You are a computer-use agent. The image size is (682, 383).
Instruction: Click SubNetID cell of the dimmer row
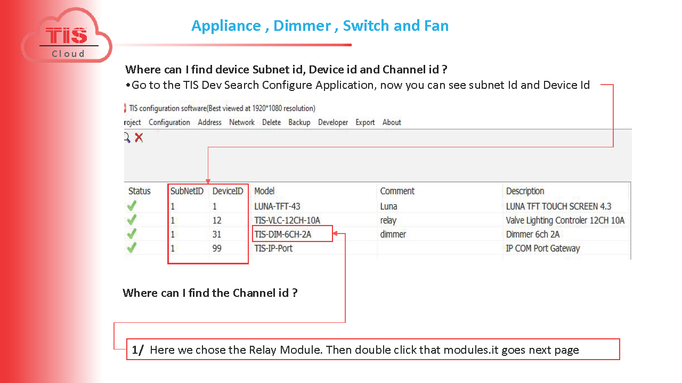click(173, 234)
